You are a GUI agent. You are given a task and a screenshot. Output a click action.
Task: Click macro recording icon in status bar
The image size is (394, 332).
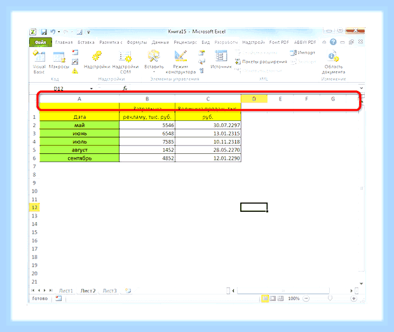[58, 298]
